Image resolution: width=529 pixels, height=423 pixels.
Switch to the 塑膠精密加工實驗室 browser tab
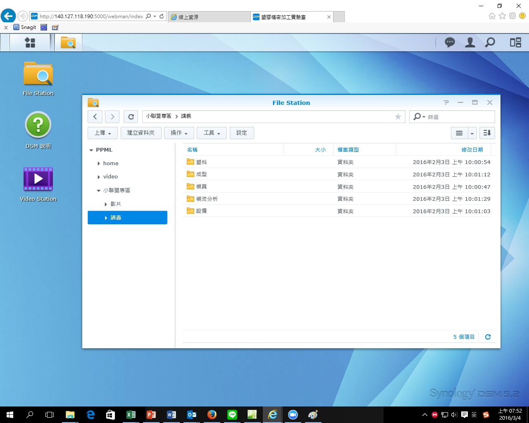[292, 17]
